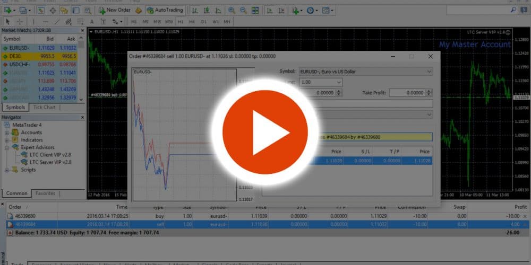Toggle chart auto scroll
This screenshot has width=531, height=265.
click(x=270, y=11)
